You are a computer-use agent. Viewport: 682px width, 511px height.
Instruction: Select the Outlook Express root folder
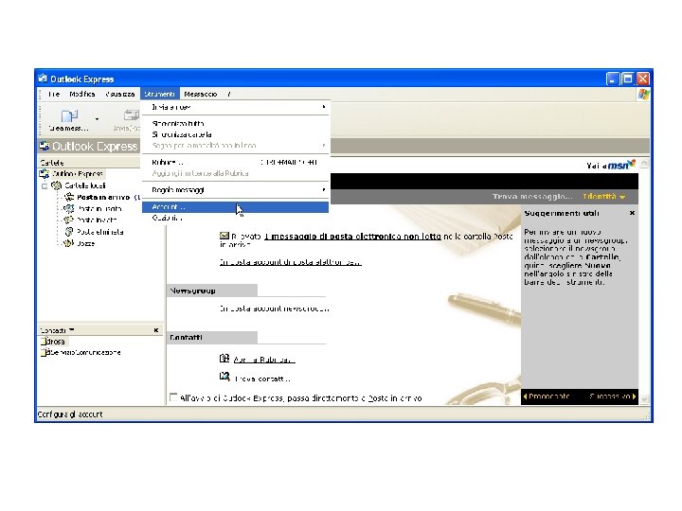pos(77,174)
